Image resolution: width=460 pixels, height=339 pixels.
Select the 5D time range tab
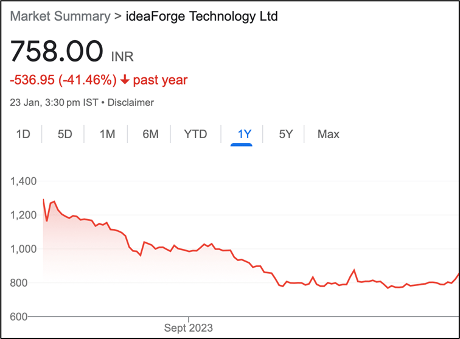65,134
